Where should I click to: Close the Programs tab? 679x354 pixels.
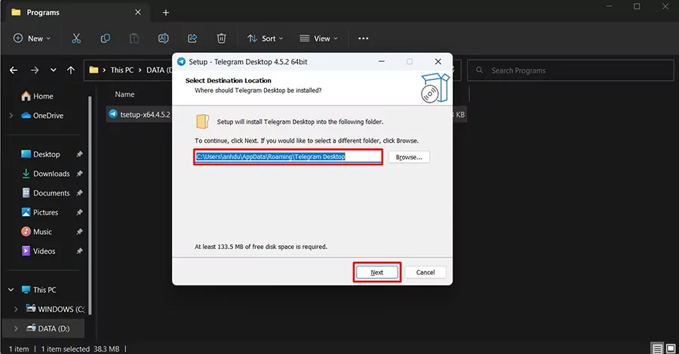click(x=138, y=12)
